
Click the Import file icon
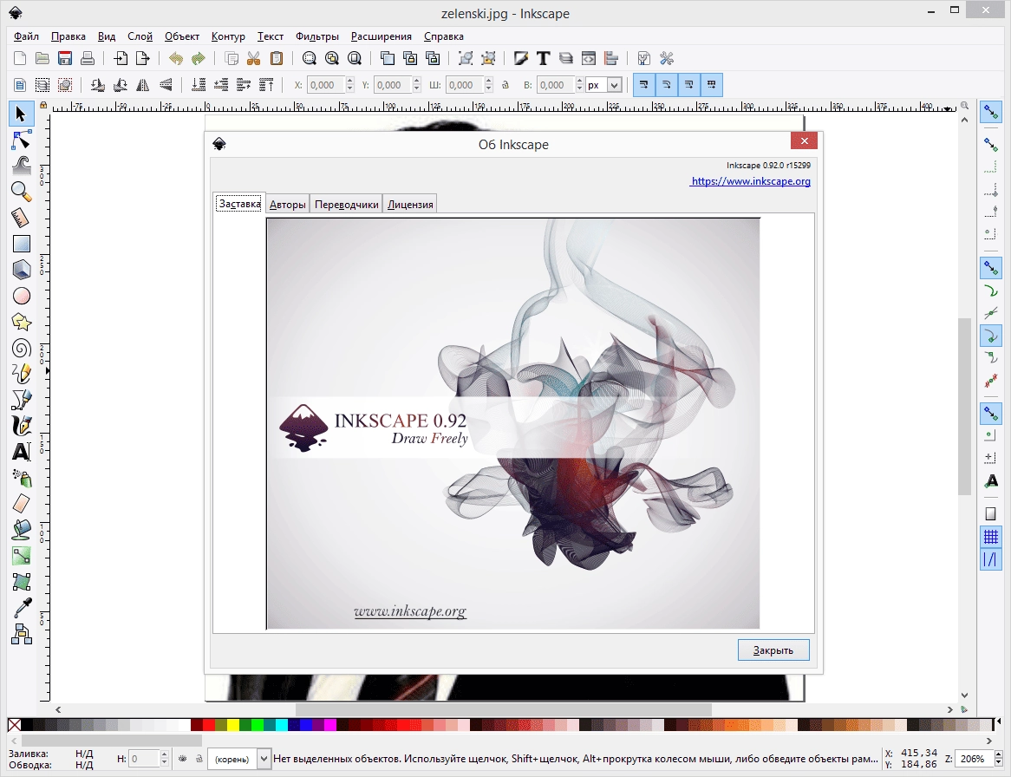[x=121, y=59]
